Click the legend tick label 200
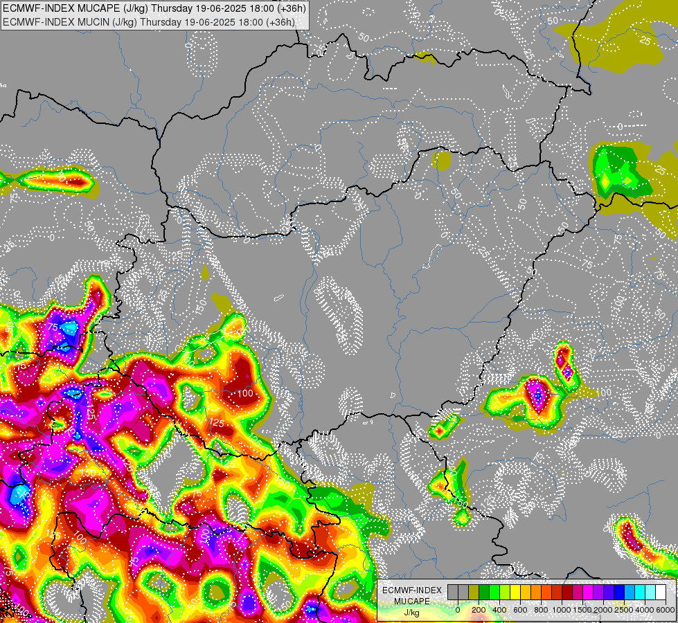The height and width of the screenshot is (623, 678). click(x=479, y=610)
